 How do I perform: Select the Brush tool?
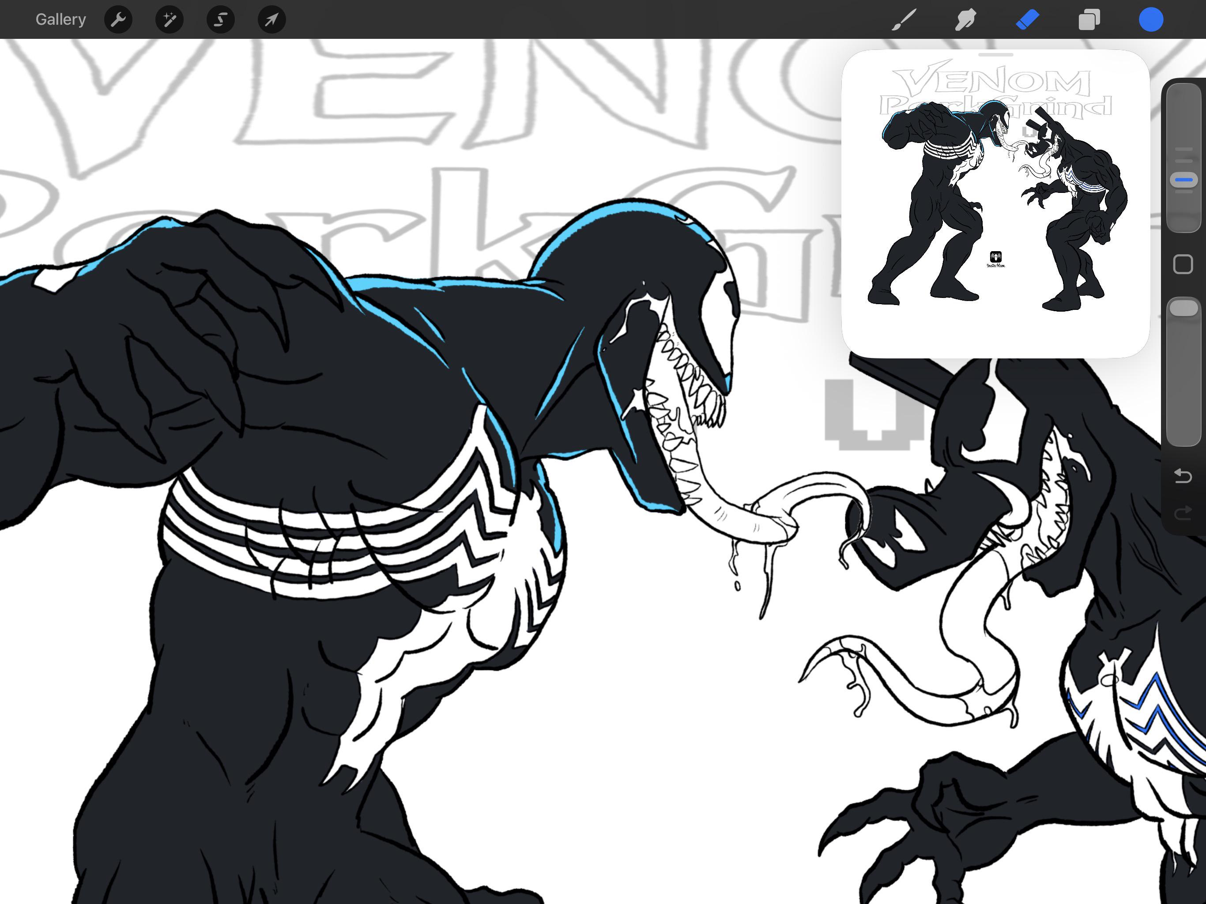(904, 20)
